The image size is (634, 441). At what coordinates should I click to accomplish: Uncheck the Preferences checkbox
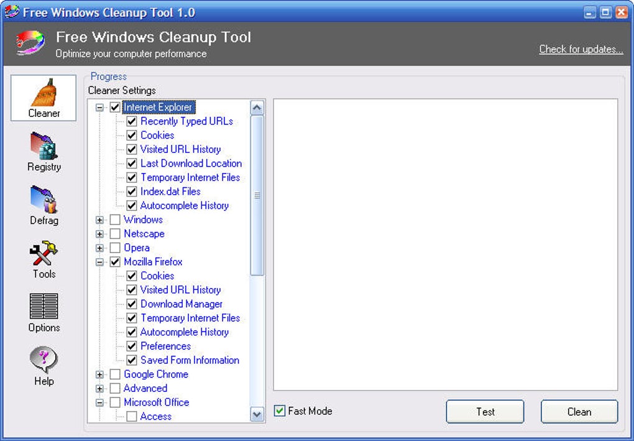coord(131,346)
